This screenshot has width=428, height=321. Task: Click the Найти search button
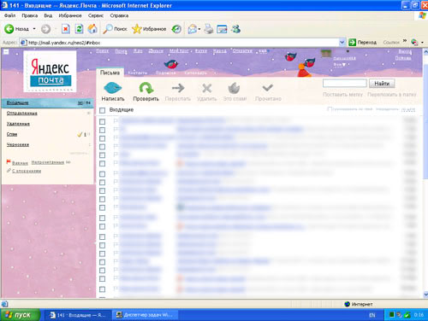[382, 84]
